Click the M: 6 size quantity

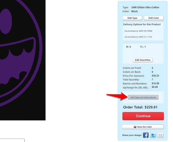[x=128, y=47]
